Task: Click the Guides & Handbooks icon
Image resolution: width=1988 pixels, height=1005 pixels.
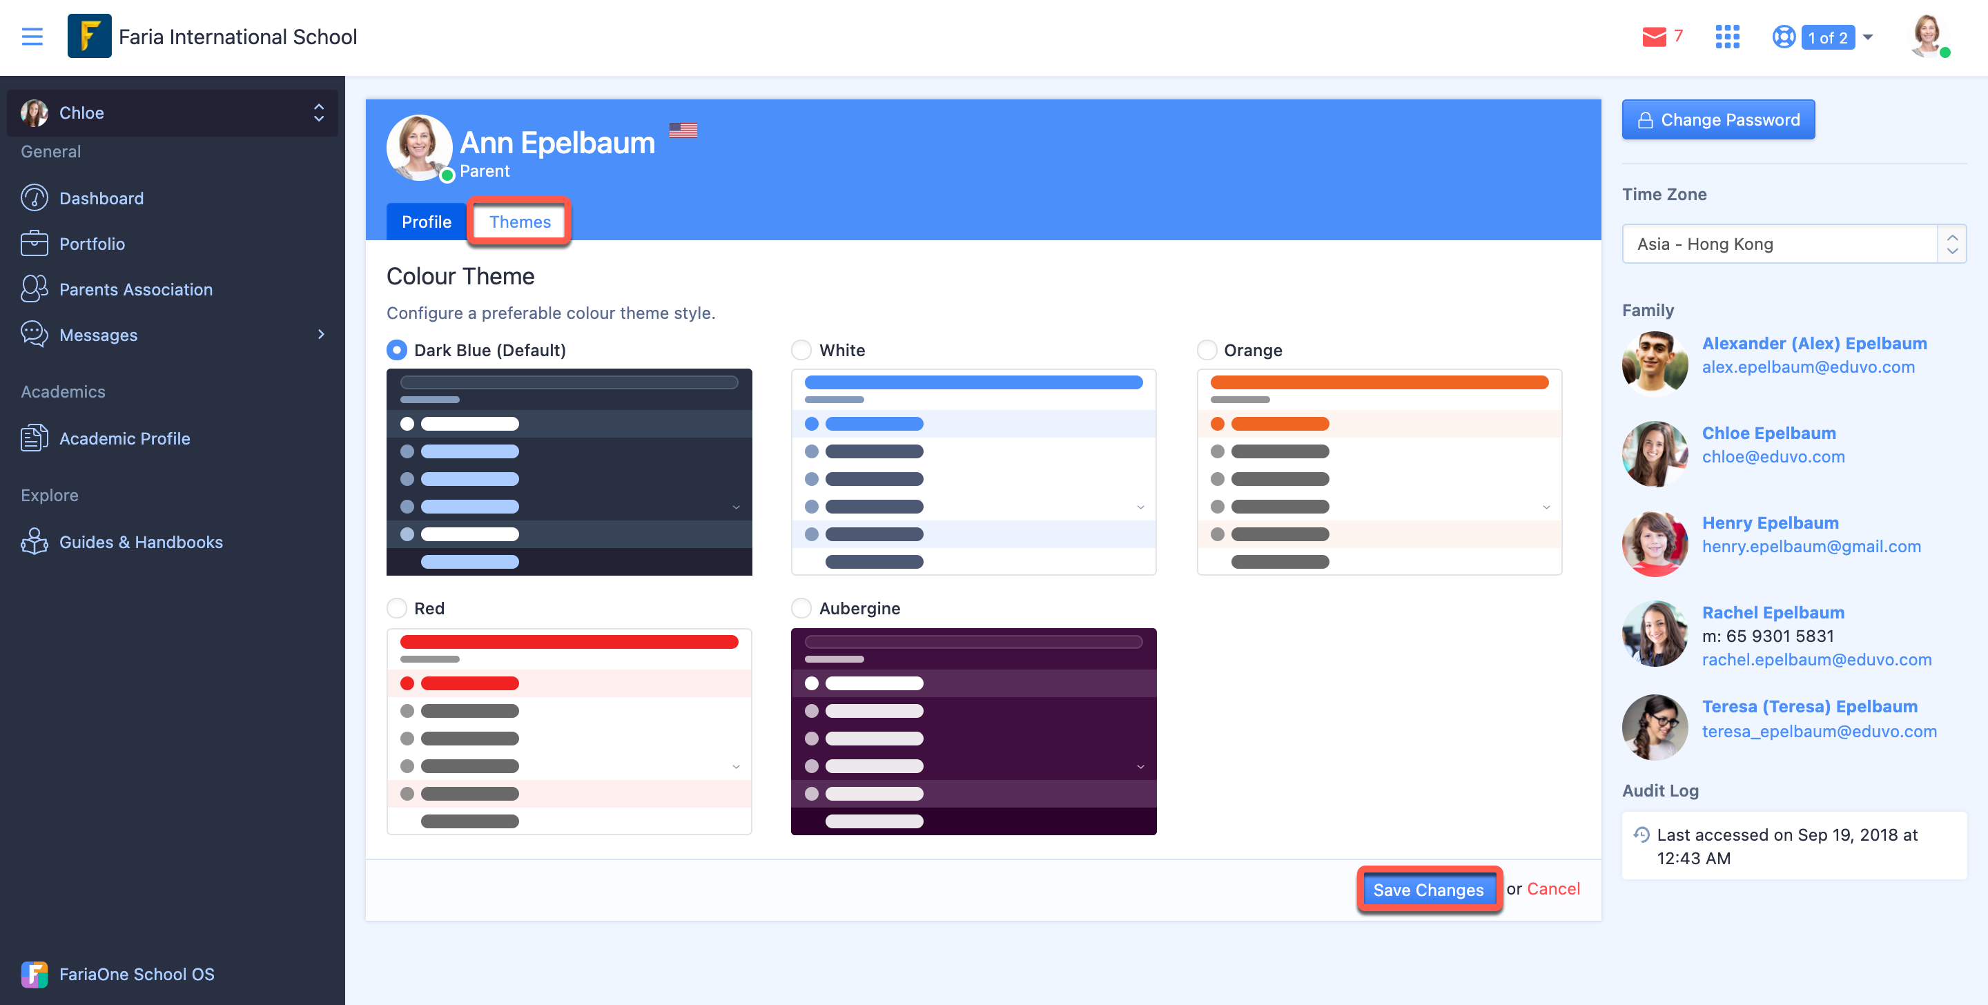Action: tap(35, 541)
